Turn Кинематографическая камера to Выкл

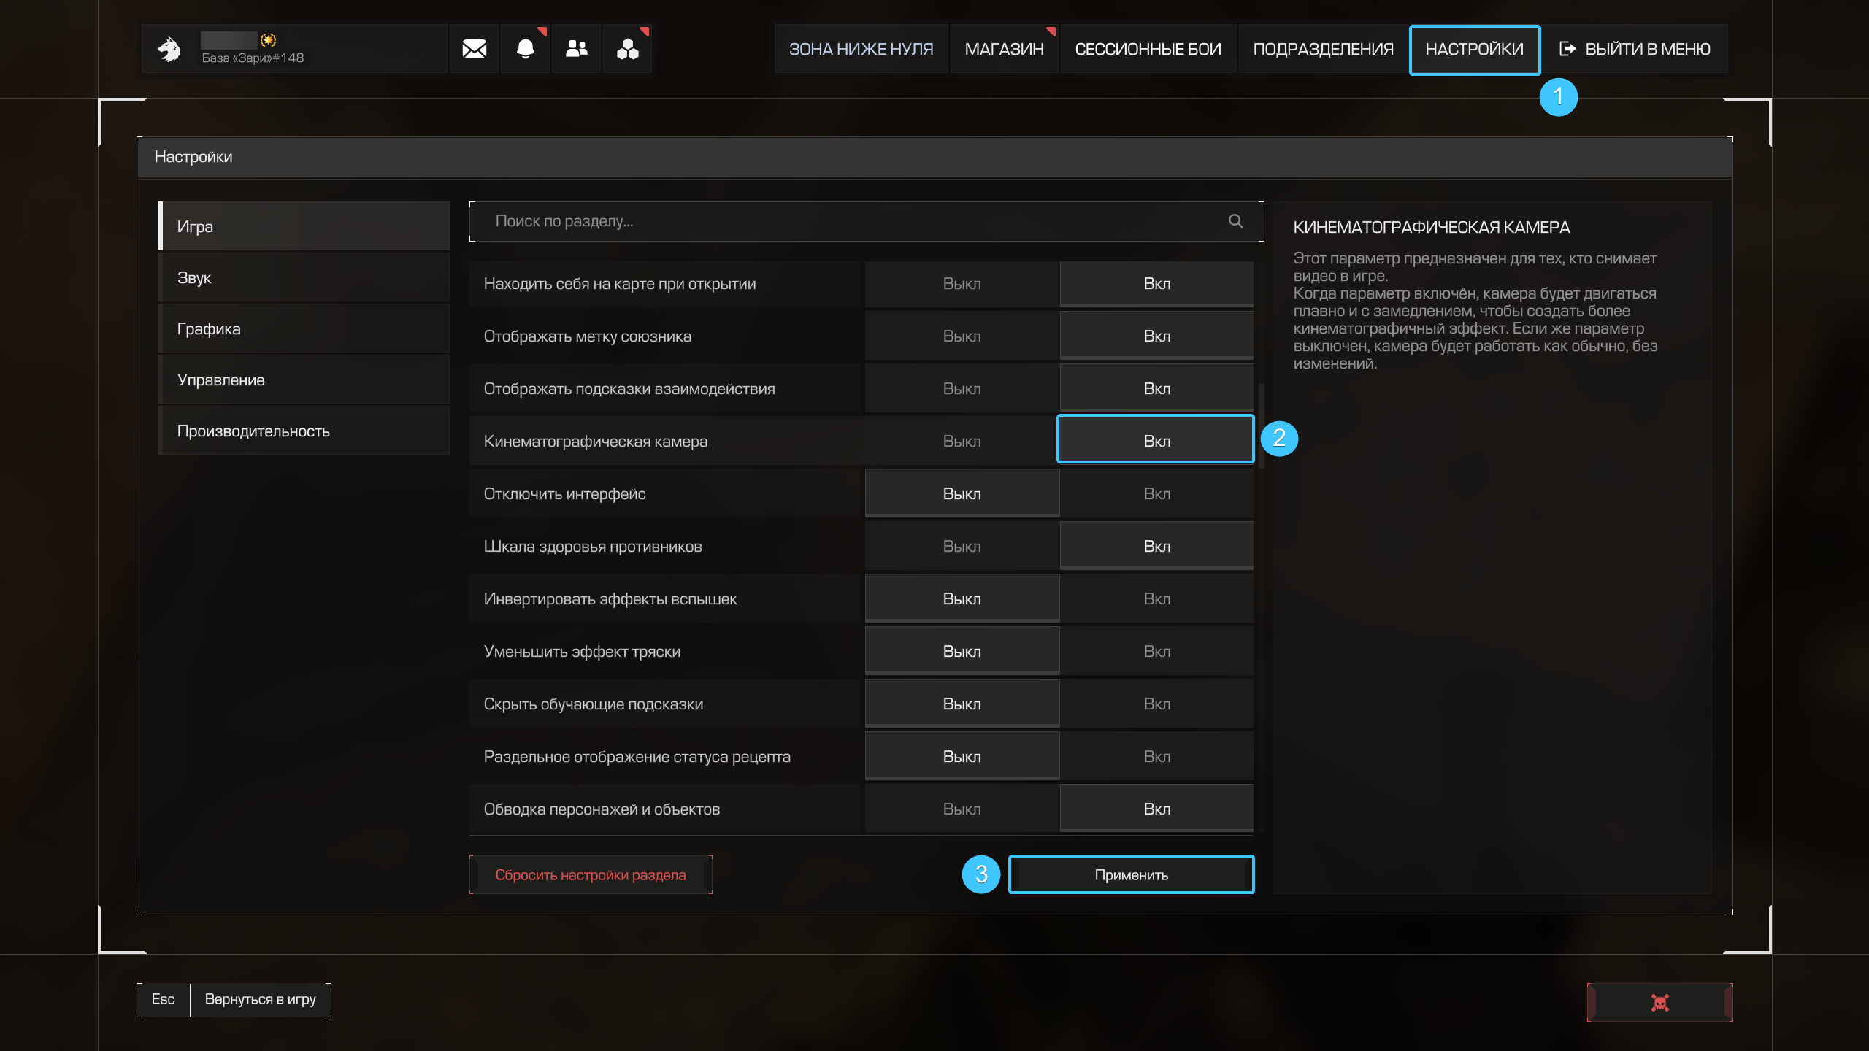coord(962,441)
